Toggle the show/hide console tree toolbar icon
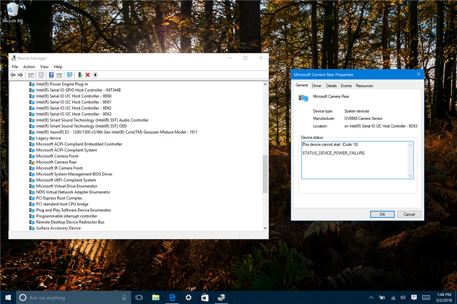This screenshot has width=457, height=304. click(31, 75)
